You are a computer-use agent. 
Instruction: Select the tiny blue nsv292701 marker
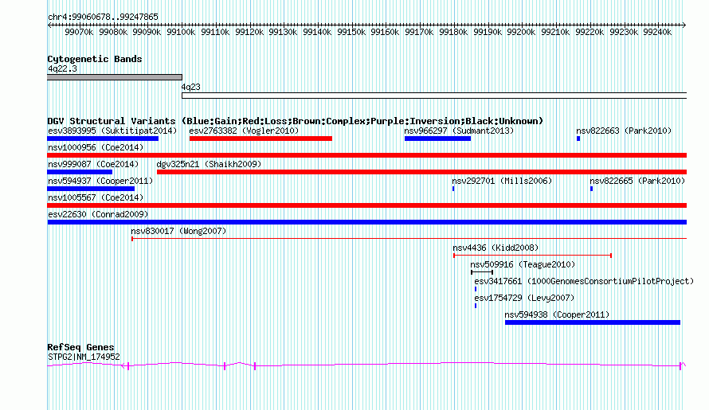[x=453, y=189]
